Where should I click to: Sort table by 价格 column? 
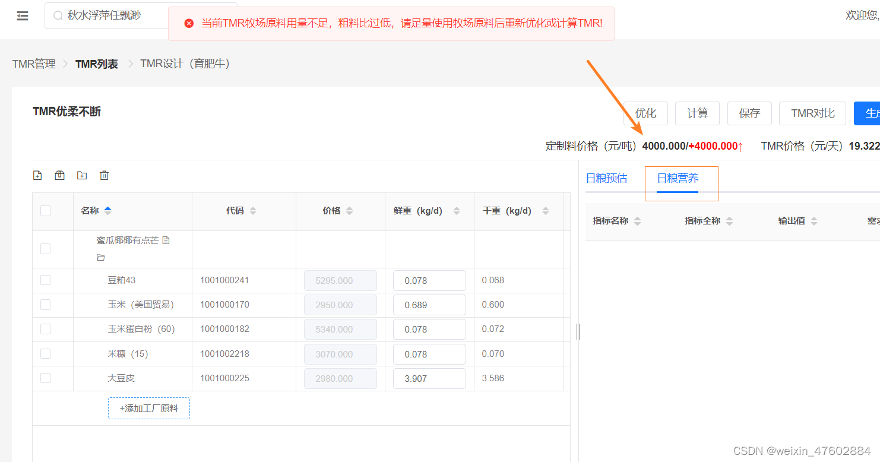(x=349, y=211)
